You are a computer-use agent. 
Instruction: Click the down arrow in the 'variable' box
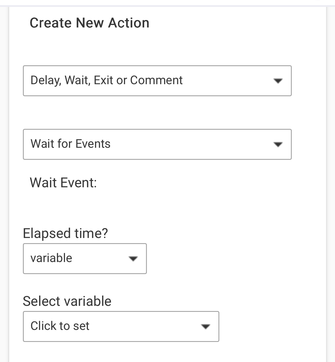(133, 259)
